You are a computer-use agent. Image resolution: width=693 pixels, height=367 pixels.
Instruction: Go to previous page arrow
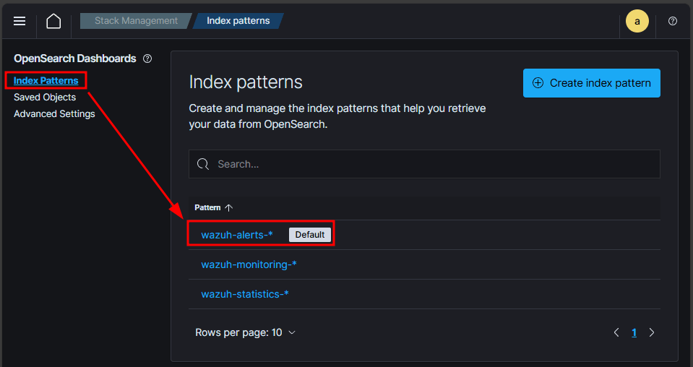click(x=616, y=332)
